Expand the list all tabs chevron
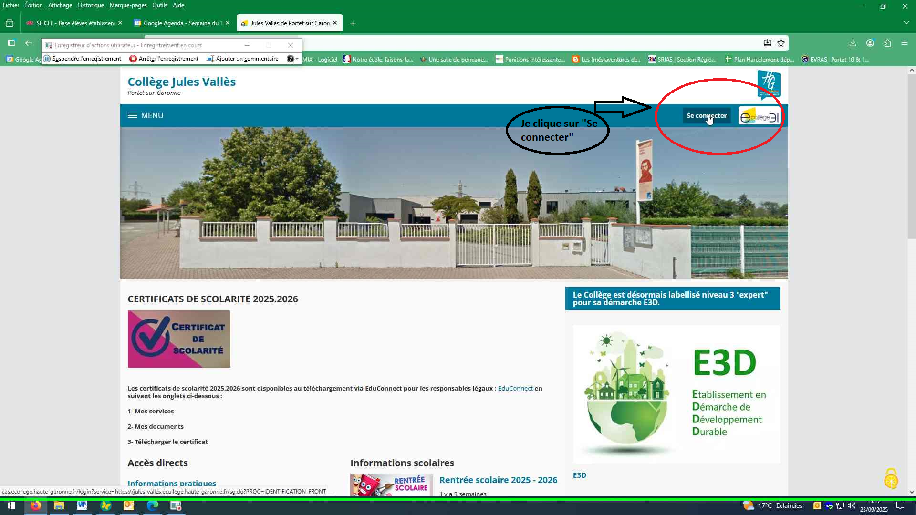916x515 pixels. coord(906,23)
